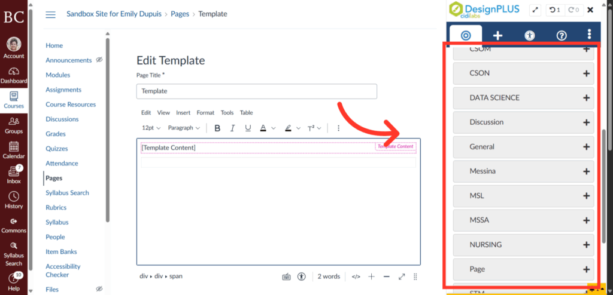Expand the General template category
The image size is (613, 295).
[x=523, y=147]
